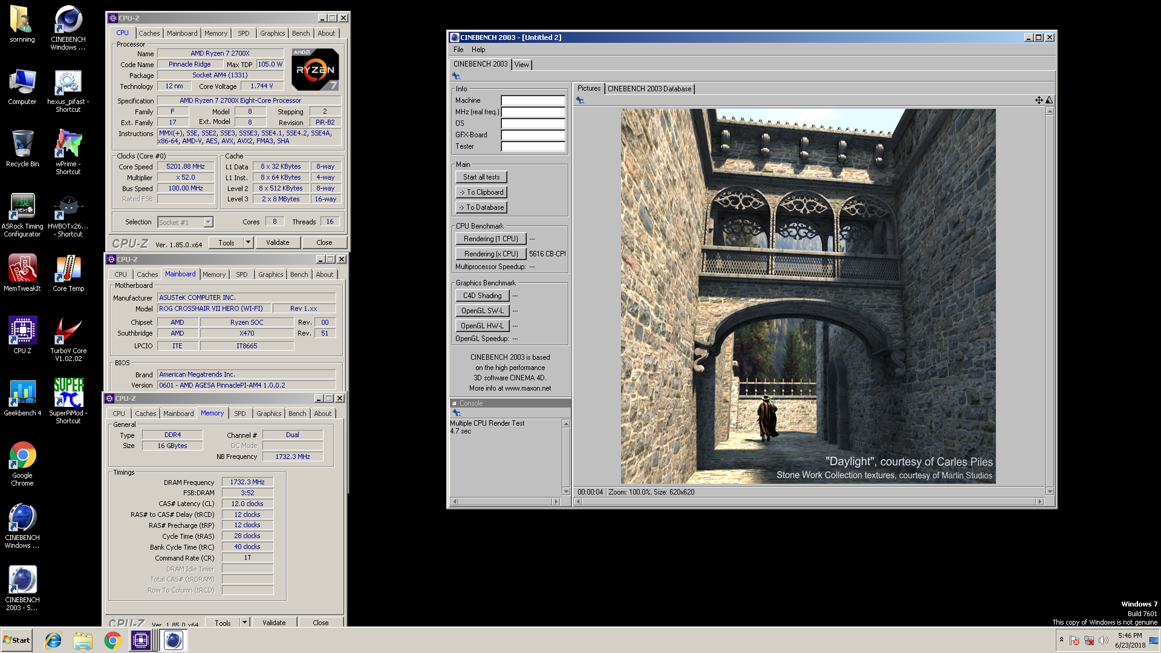
Task: Open Tools dropdown arrow in top CPU-Z window
Action: click(248, 242)
